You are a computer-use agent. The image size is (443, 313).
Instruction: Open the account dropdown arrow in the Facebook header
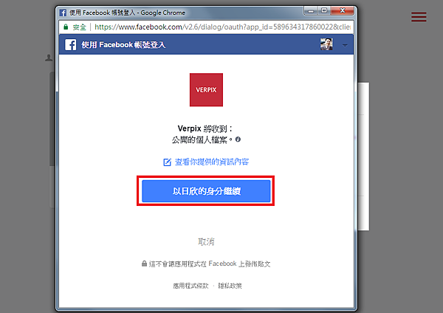(x=345, y=45)
